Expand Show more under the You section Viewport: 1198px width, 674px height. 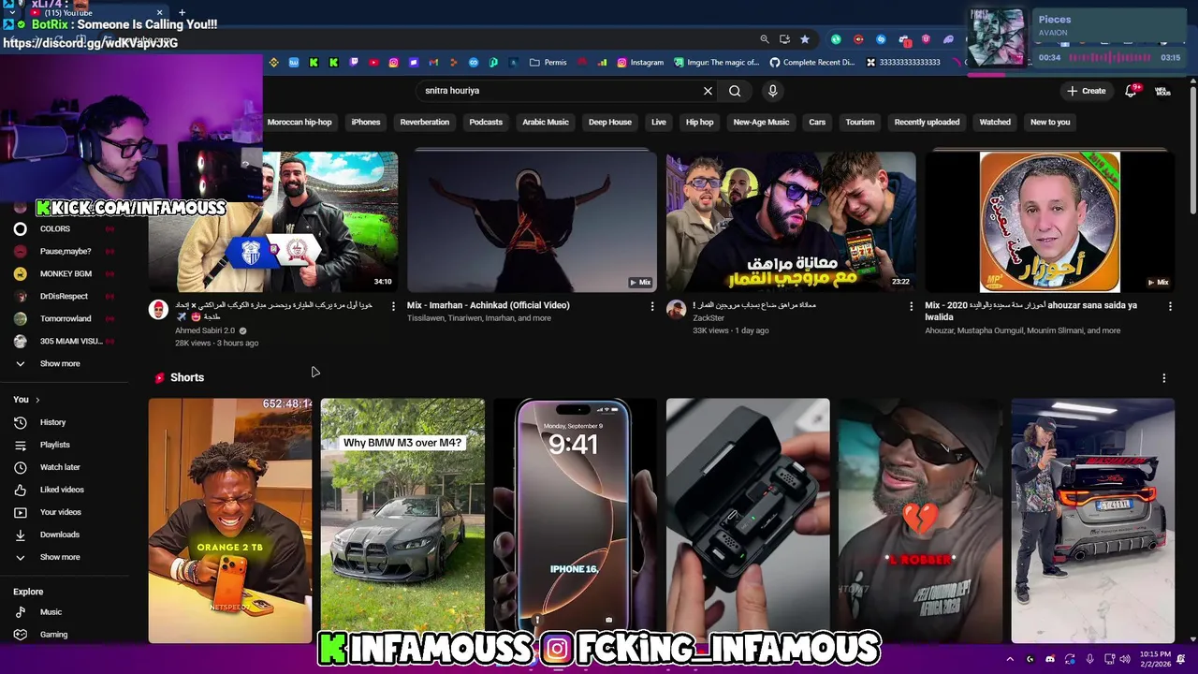pyautogui.click(x=59, y=557)
